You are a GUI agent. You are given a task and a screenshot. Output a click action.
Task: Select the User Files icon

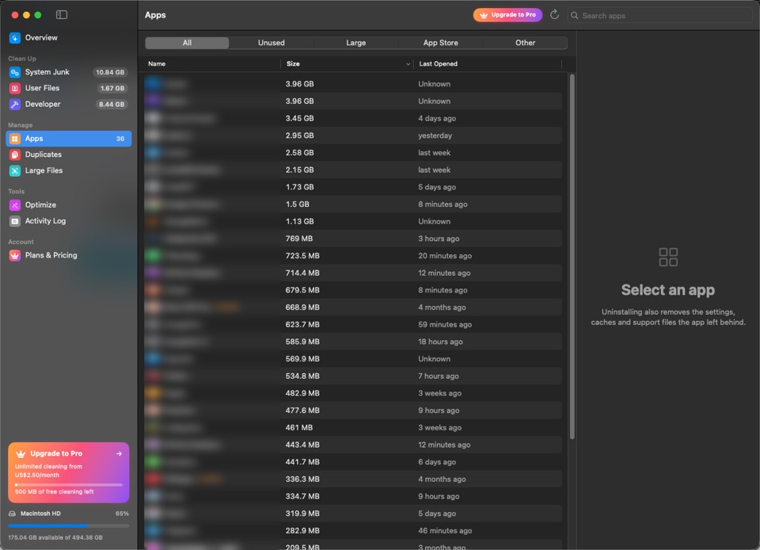point(15,88)
